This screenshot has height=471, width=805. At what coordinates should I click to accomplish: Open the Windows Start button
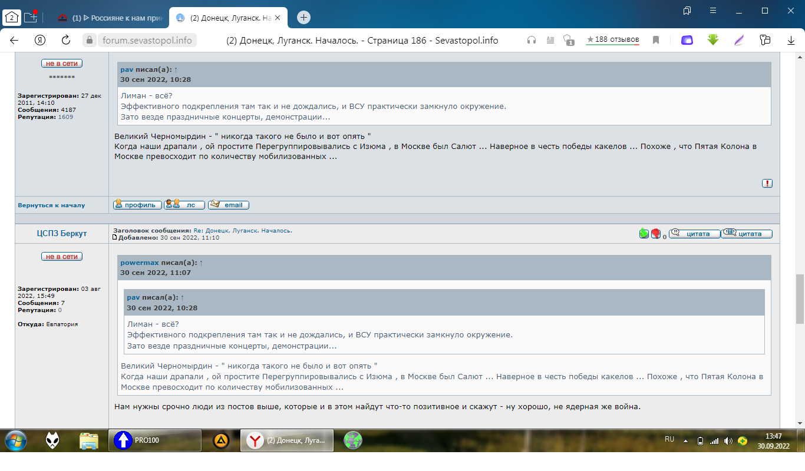(x=15, y=440)
